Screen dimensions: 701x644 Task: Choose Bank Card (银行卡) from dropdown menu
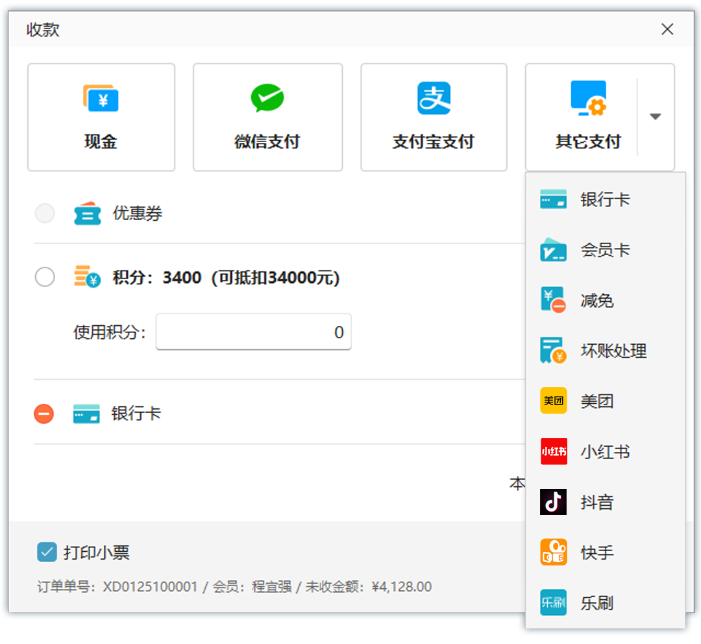pos(604,199)
